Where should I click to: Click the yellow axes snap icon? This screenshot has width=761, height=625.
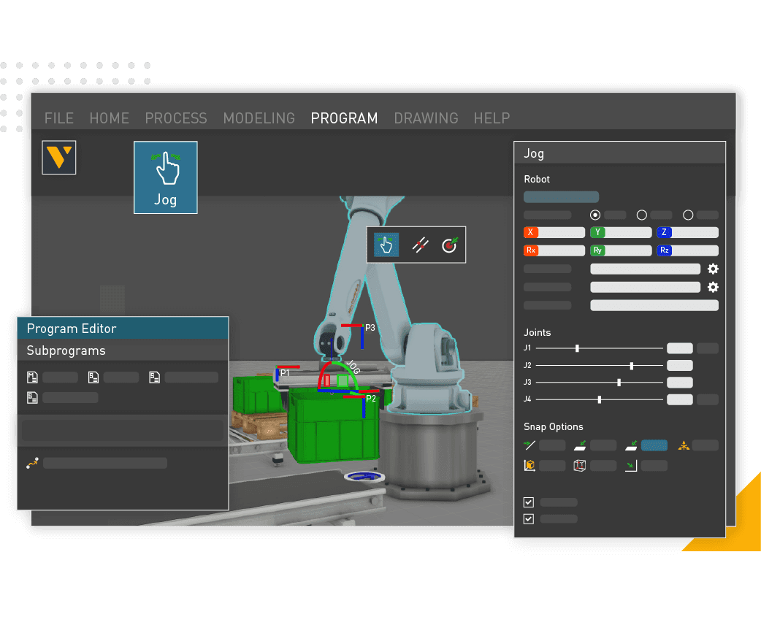[x=684, y=445]
